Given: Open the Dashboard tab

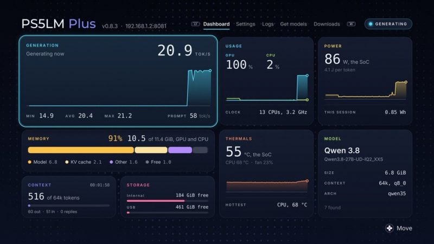Looking at the screenshot, I should pyautogui.click(x=216, y=24).
